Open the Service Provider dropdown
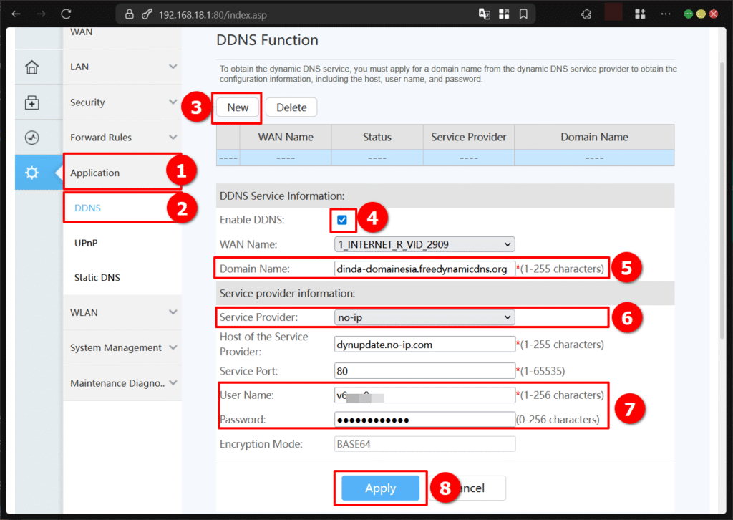733x520 pixels. (x=424, y=317)
